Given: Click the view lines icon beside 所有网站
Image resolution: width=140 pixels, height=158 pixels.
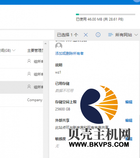Looking at the screenshot, I should [x=110, y=35].
